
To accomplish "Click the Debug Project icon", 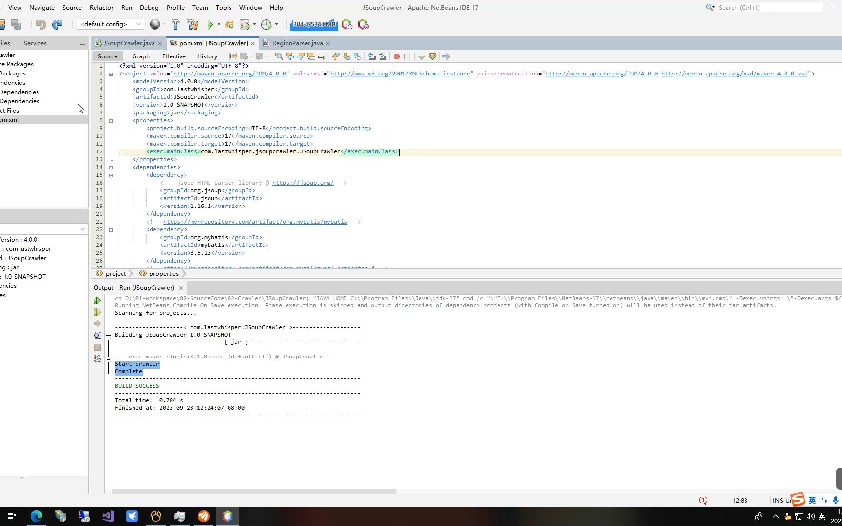I will 245,24.
